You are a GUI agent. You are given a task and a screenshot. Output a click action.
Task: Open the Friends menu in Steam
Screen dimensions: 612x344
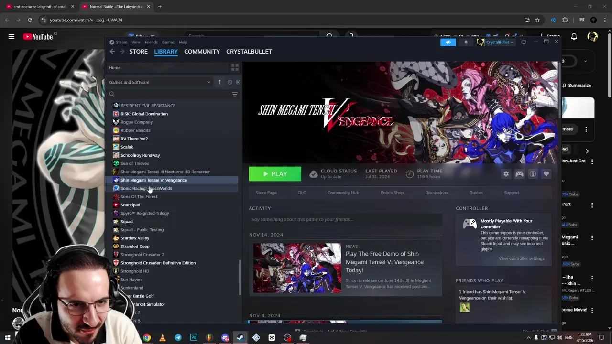pos(151,42)
